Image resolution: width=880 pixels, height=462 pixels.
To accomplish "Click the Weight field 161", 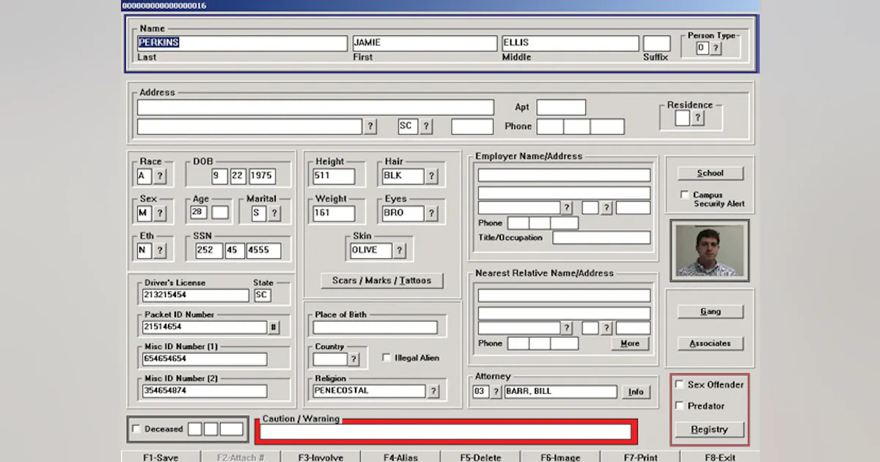I will pos(333,214).
